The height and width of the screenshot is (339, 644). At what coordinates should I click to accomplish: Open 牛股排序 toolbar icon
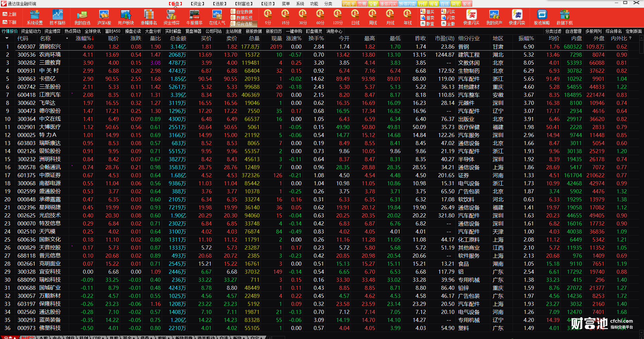tap(194, 17)
